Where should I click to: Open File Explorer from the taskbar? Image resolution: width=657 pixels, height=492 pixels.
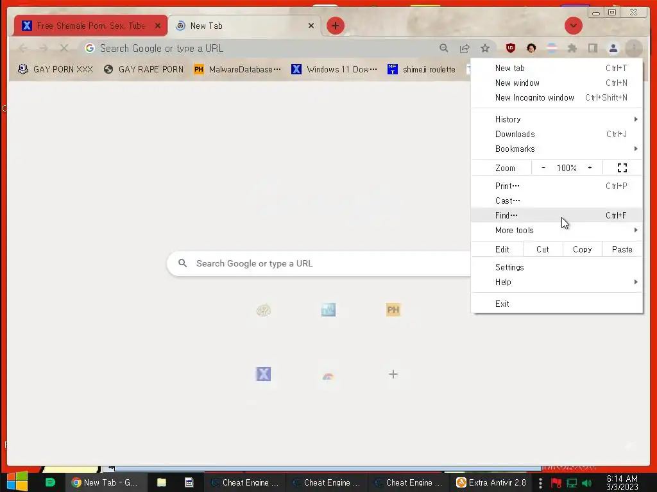162,482
